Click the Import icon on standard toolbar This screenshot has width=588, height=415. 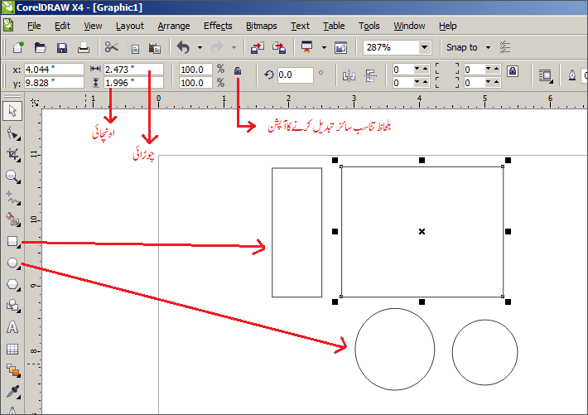click(x=257, y=48)
